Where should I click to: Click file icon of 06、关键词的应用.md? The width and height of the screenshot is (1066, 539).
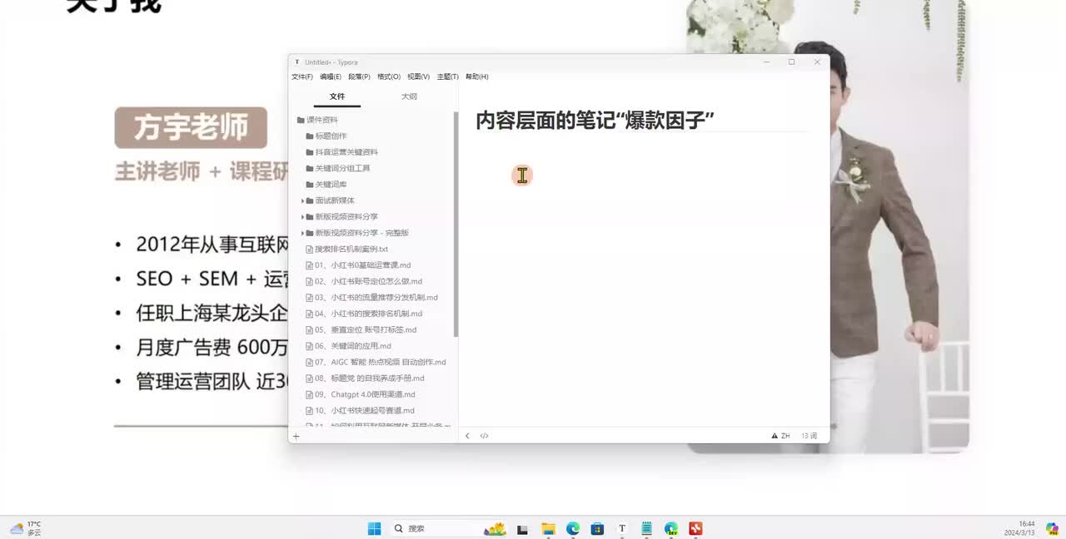pyautogui.click(x=309, y=346)
